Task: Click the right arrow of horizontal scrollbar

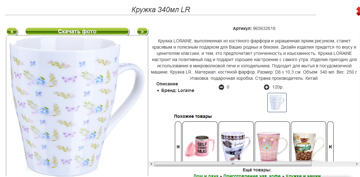Action: (358, 164)
